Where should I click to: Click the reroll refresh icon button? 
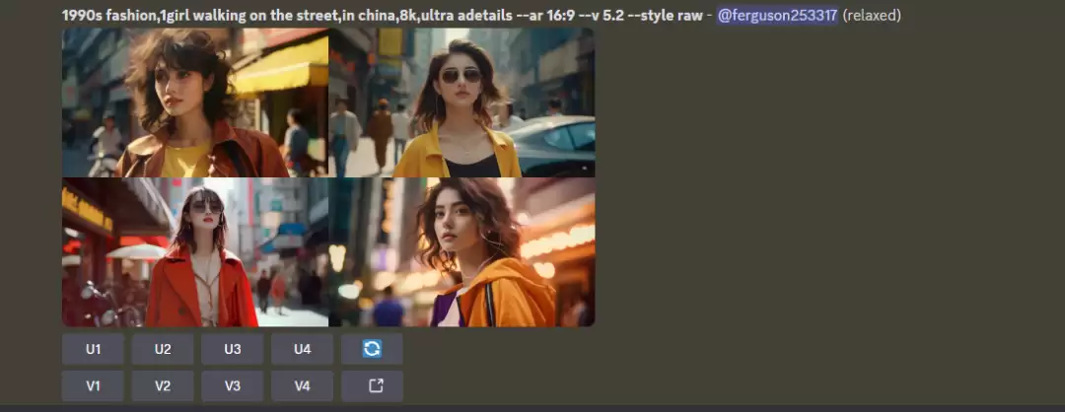[x=372, y=349]
